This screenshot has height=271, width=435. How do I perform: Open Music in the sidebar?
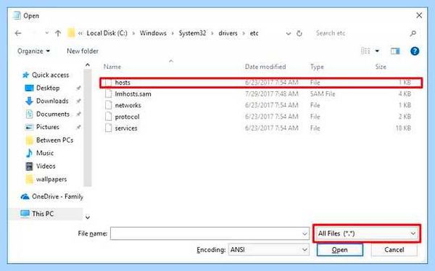click(45, 153)
